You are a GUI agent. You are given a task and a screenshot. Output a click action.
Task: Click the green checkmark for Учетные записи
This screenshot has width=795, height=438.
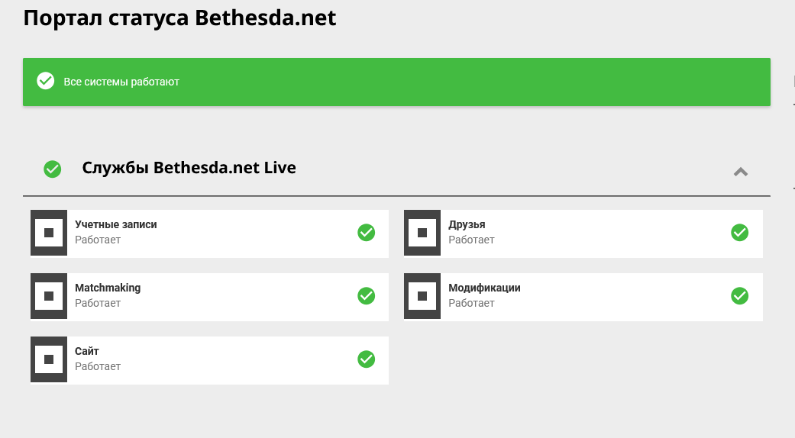point(366,233)
